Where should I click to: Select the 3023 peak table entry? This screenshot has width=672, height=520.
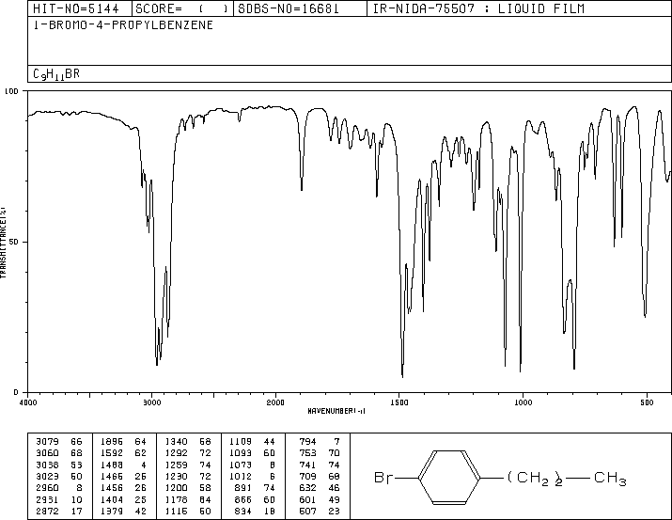(47, 476)
